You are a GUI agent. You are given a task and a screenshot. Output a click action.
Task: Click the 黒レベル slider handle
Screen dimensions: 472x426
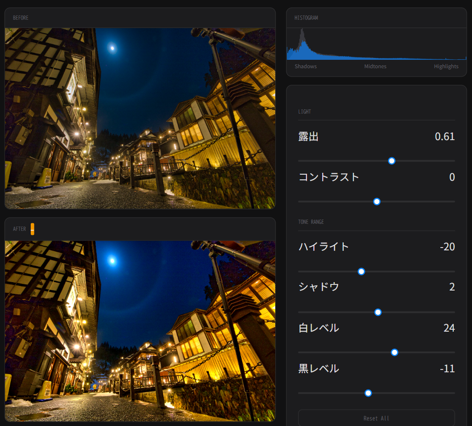pyautogui.click(x=368, y=393)
